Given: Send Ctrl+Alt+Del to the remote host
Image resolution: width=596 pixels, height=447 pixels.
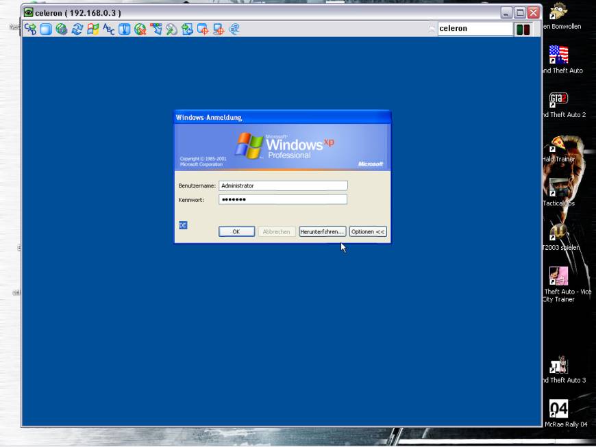Looking at the screenshot, I should coord(30,29).
